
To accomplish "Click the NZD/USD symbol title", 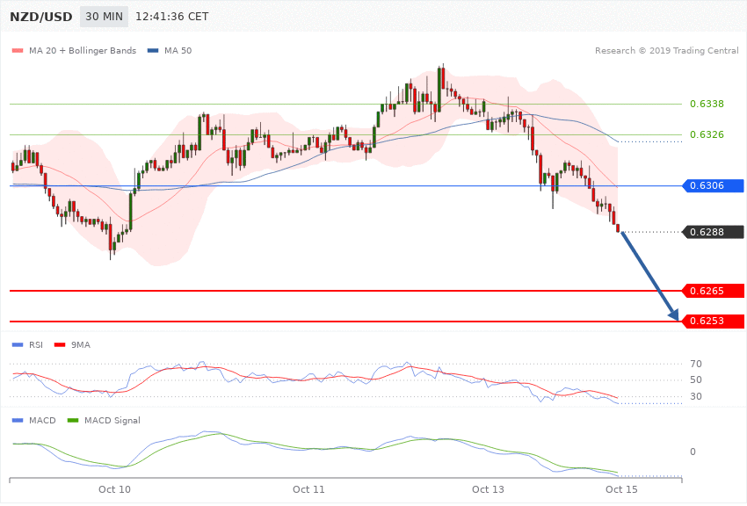I will pyautogui.click(x=41, y=17).
